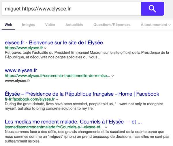173x146 pixels.
Task: Open the 'www.elysee.fr' result title
Action: pyautogui.click(x=21, y=71)
